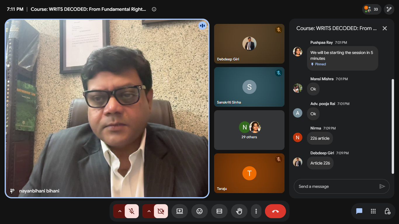Toggle the muted microphone button
Image resolution: width=399 pixels, height=224 pixels.
132,211
